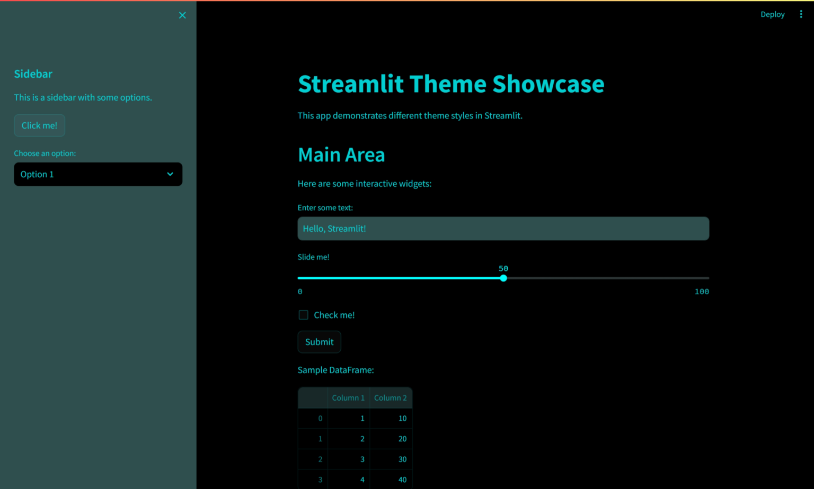814x489 pixels.
Task: Click the 'Click me!' sidebar button
Action: click(39, 125)
